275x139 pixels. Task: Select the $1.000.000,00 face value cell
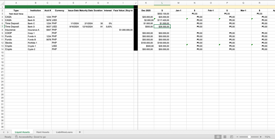tap(123, 30)
